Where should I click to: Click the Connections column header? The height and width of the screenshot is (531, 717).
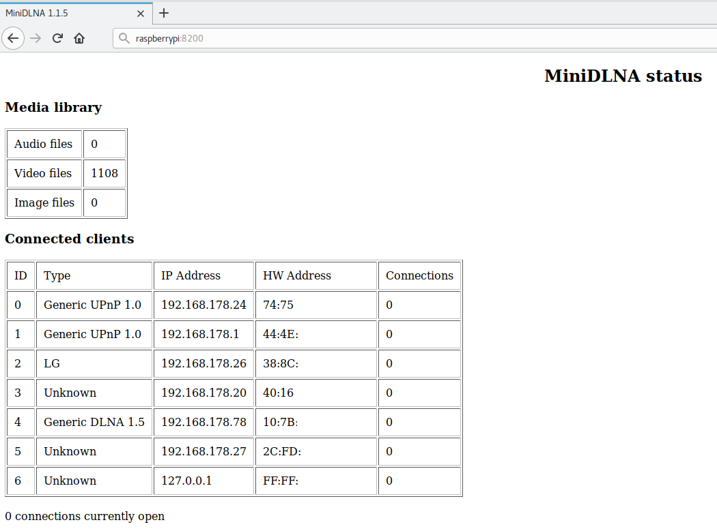(x=419, y=276)
